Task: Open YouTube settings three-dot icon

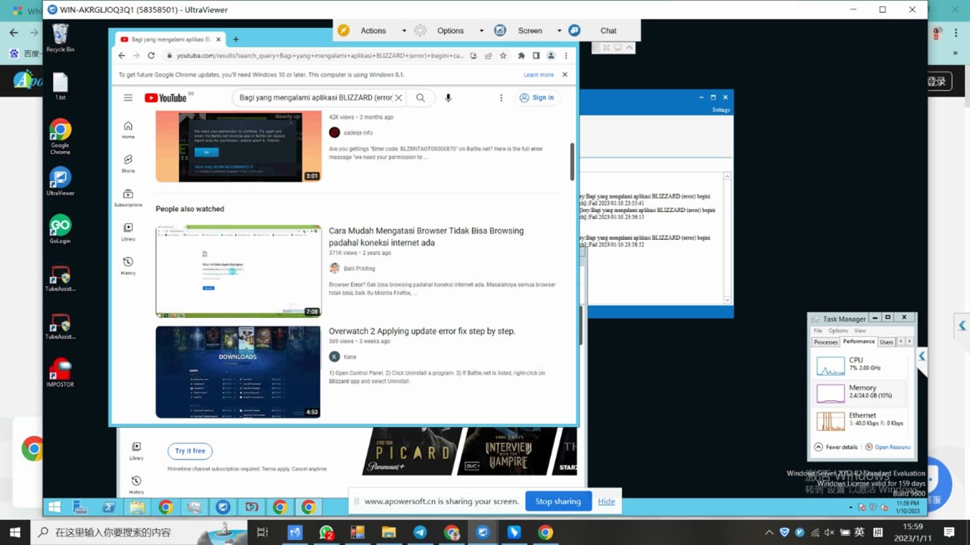Action: pos(501,98)
